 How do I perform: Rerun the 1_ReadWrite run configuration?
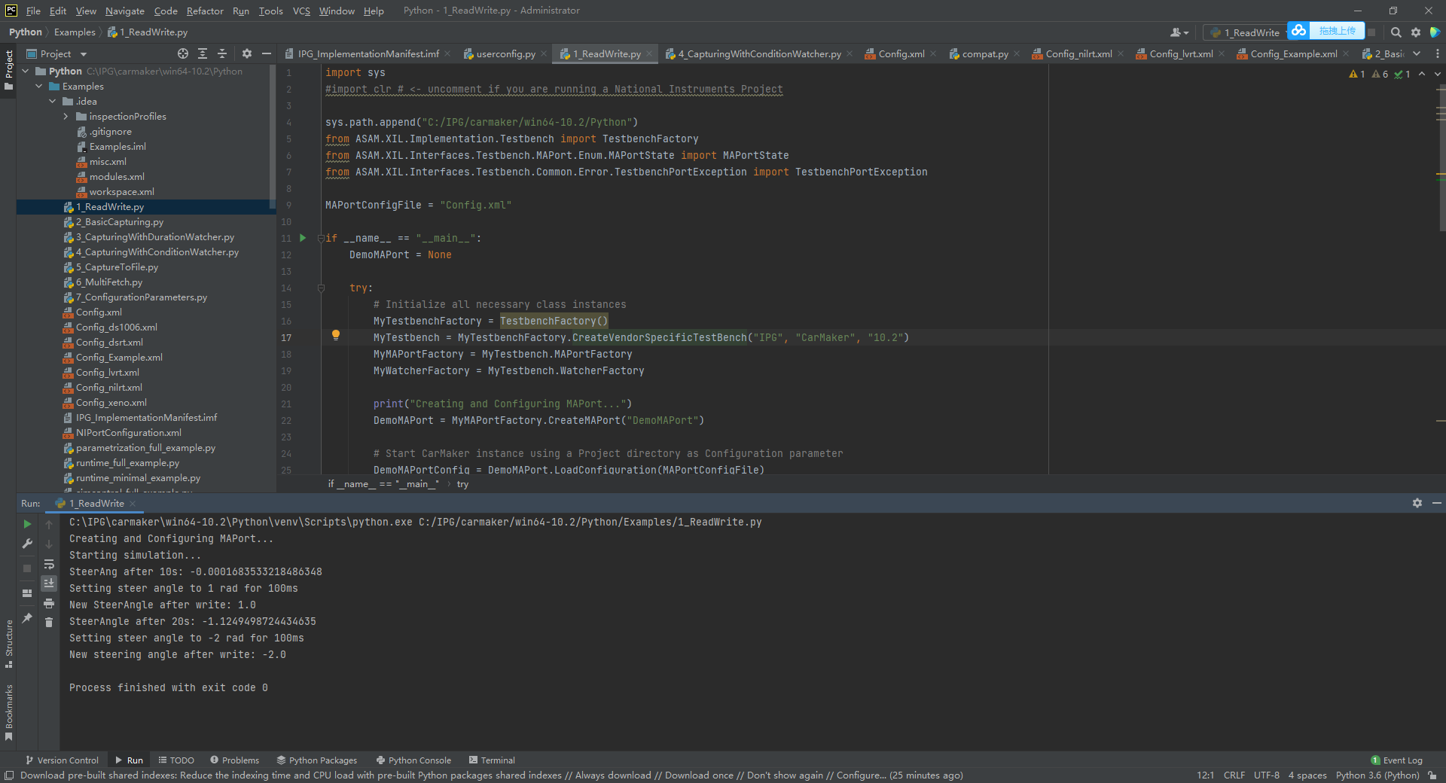click(26, 524)
